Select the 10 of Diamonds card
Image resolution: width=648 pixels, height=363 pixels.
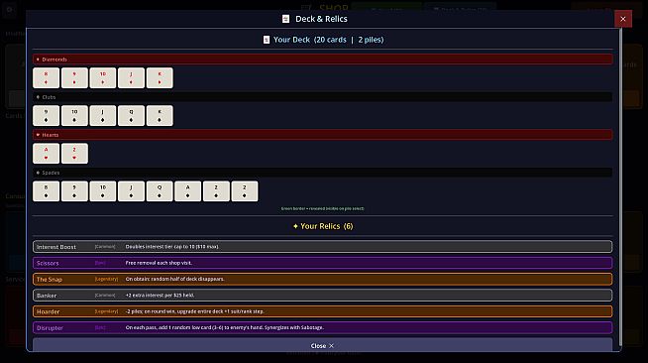coord(103,77)
